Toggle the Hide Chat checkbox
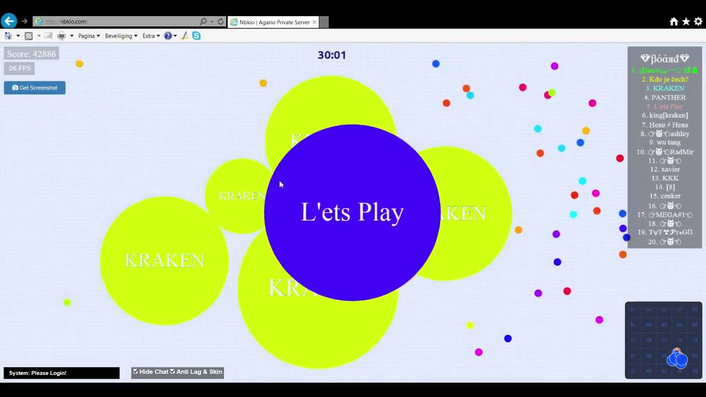Screen dimensions: 706x397 click(x=136, y=372)
